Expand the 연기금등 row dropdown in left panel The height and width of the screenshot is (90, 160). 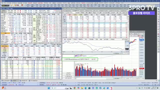coord(8,55)
